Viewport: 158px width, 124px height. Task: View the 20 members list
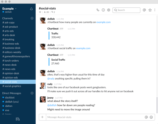pos(47,12)
